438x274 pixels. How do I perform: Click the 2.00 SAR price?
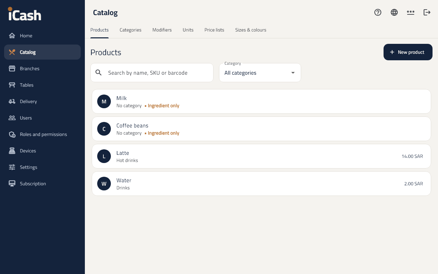pyautogui.click(x=413, y=184)
